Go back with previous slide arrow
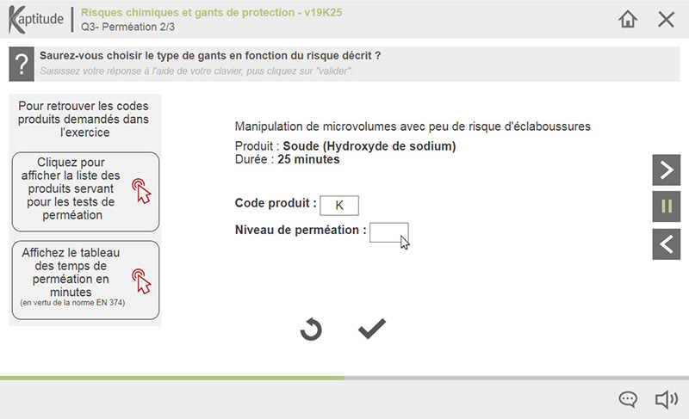Screen dimensions: 689x419 click(666, 244)
